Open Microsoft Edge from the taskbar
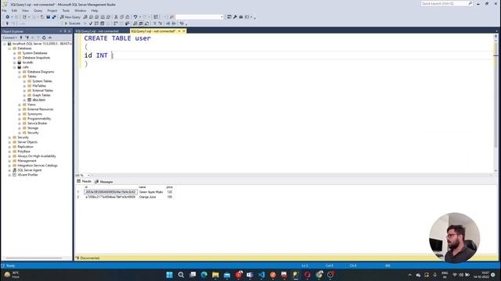The image size is (501, 281). 204,275
